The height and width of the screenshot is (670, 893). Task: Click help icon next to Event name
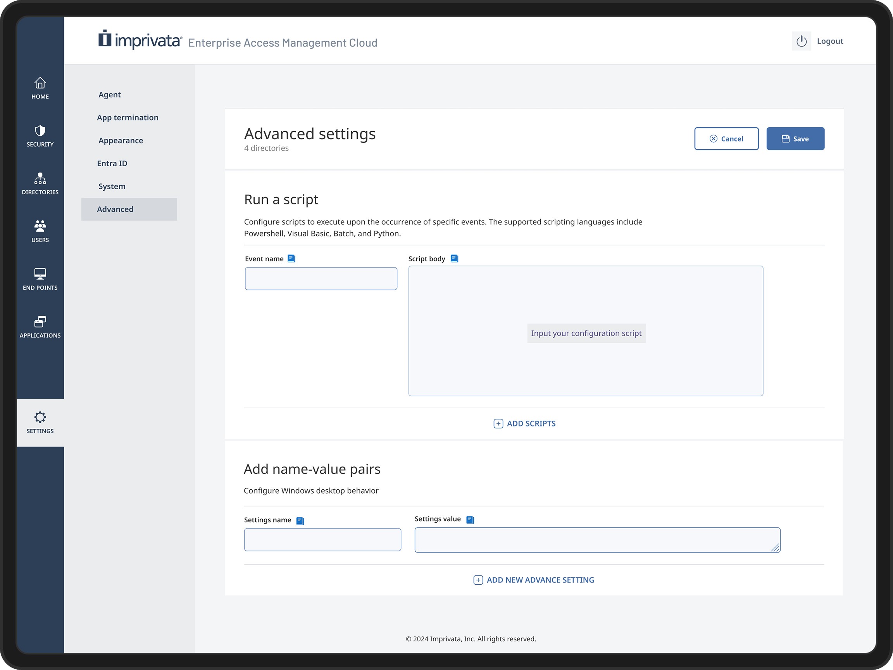pyautogui.click(x=291, y=259)
